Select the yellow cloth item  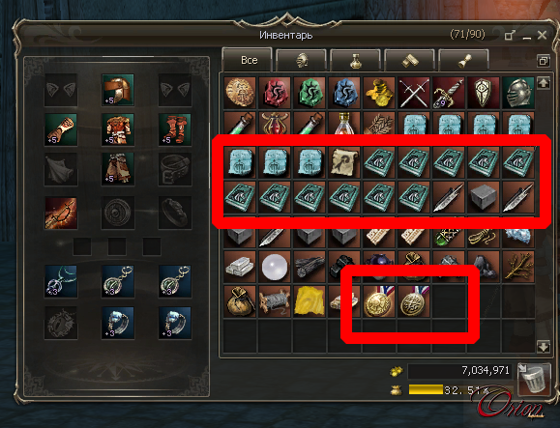[x=309, y=301]
